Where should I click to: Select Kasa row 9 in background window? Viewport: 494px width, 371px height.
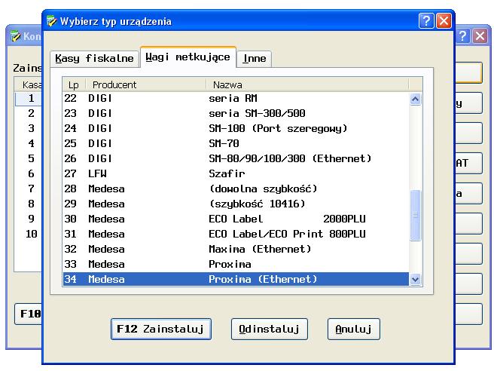pyautogui.click(x=29, y=219)
